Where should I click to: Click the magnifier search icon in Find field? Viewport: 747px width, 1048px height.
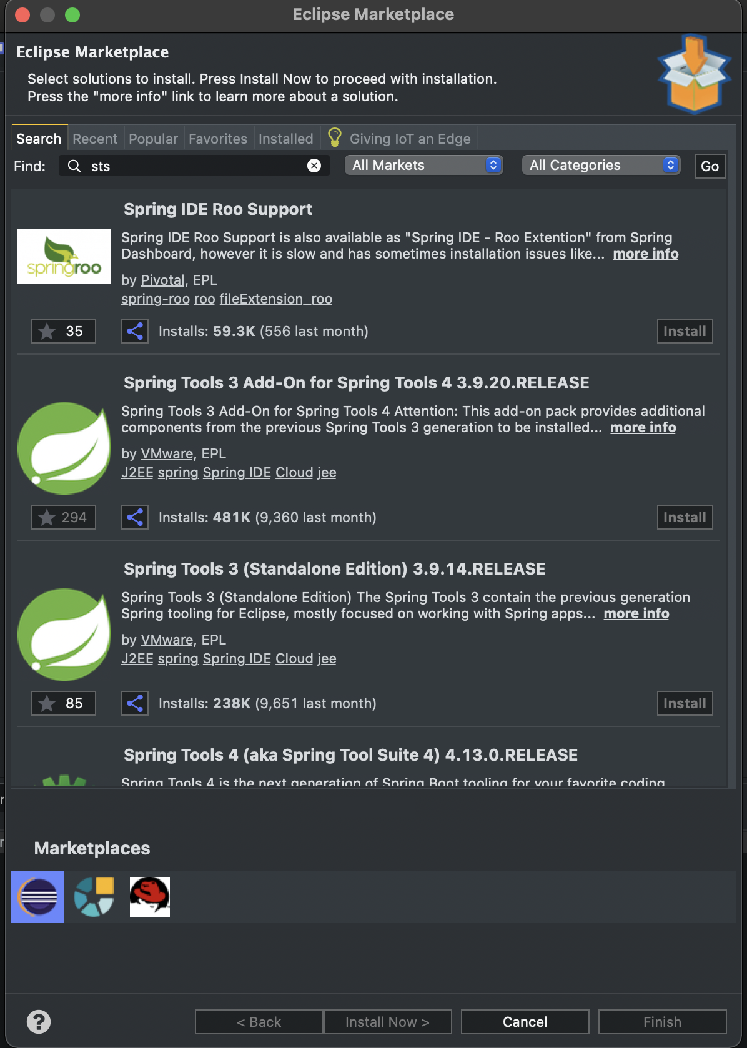(x=74, y=166)
